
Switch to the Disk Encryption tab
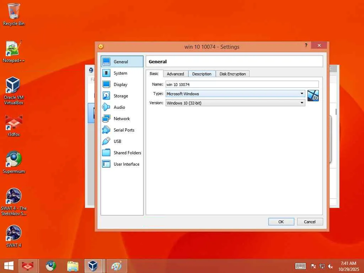[x=232, y=74]
